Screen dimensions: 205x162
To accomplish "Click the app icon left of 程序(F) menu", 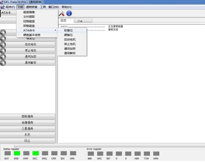I will [x=3, y=7].
